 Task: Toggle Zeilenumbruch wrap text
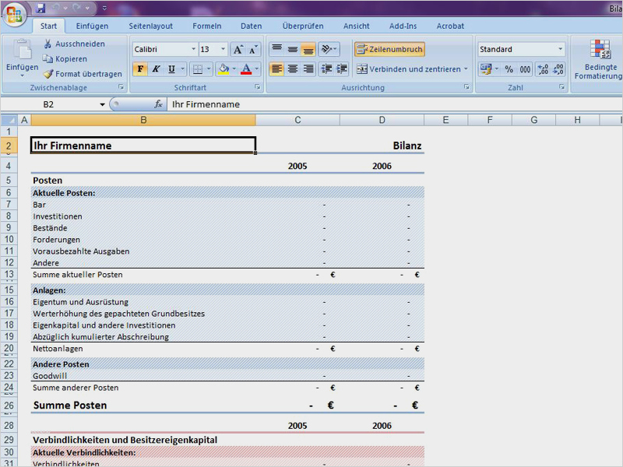(x=389, y=49)
